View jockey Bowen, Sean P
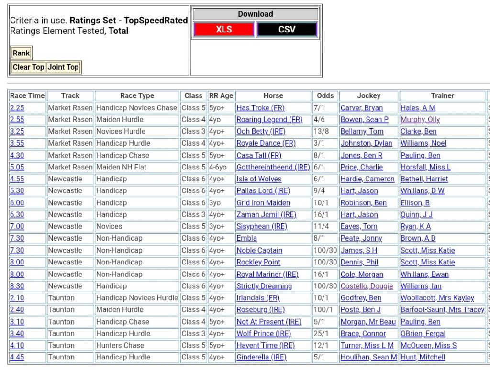 [364, 120]
